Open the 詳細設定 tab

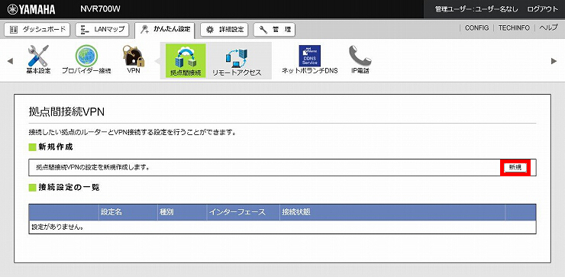[x=224, y=30]
